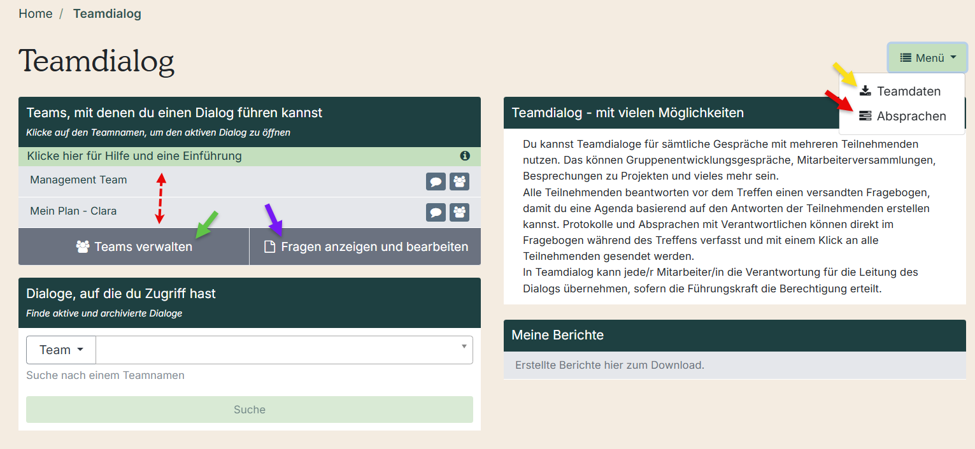
Task: Click Teamdialog breadcrumb
Action: click(107, 13)
